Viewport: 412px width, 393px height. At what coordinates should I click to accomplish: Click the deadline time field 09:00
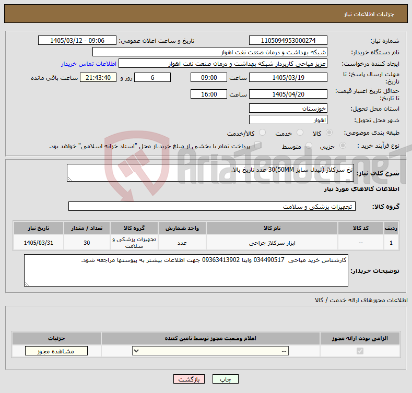(x=209, y=77)
